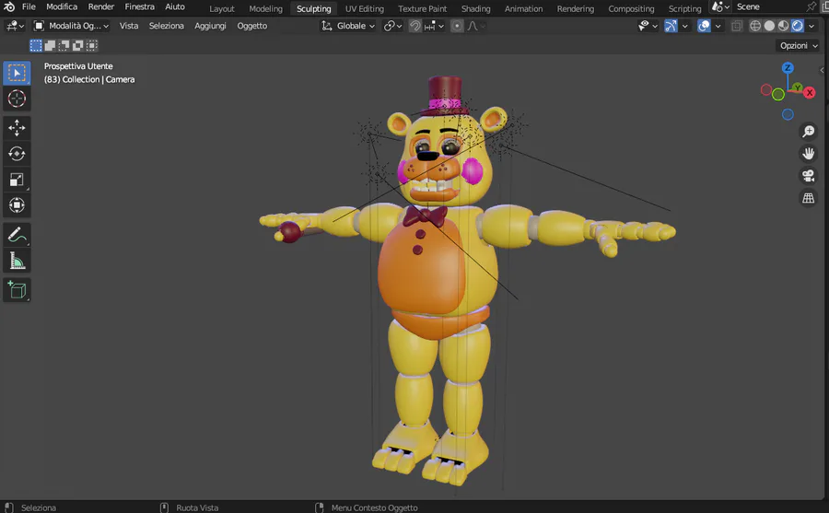This screenshot has width=829, height=513.
Task: Choose Invert selection mode icon
Action: [x=77, y=46]
